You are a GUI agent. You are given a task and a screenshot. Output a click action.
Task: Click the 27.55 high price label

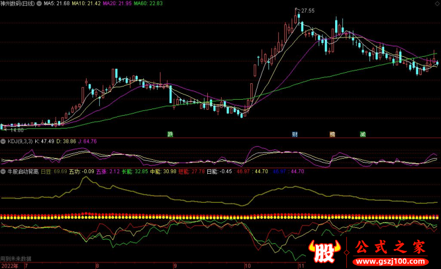click(x=306, y=10)
